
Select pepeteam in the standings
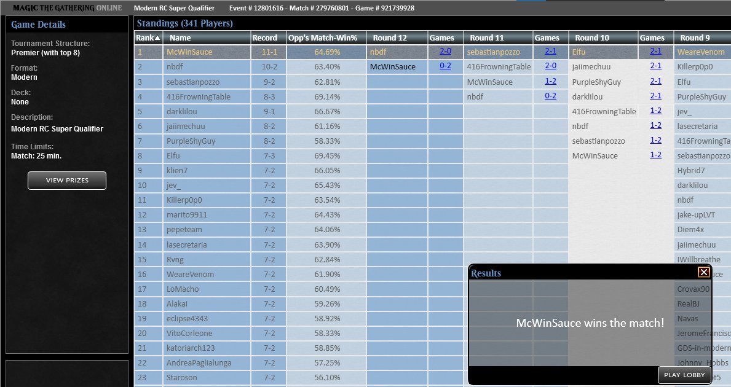184,230
